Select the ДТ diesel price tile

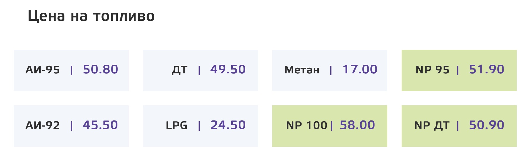pos(200,70)
